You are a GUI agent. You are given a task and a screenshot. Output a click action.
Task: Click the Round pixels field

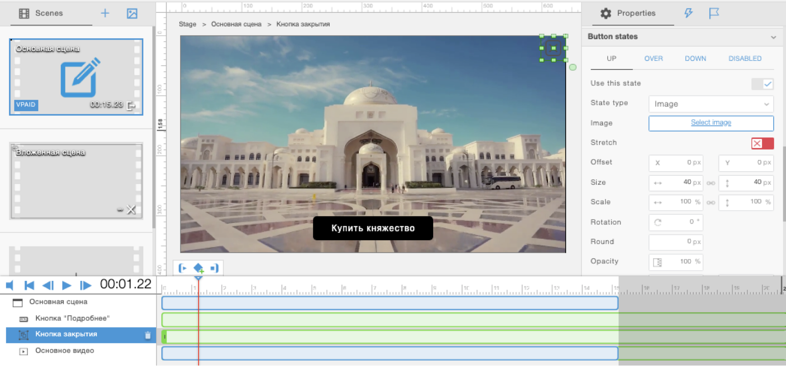click(676, 242)
